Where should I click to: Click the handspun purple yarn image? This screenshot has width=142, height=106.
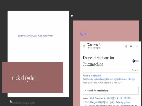pos(22,103)
